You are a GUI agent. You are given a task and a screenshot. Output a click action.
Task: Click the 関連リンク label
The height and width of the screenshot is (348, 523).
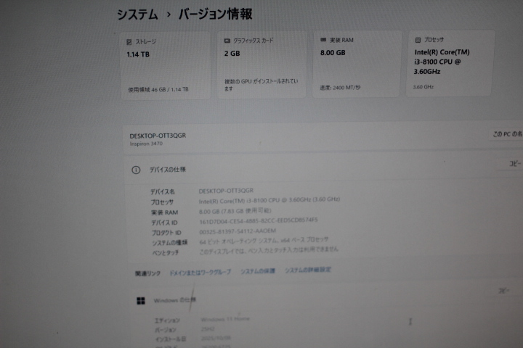[147, 274]
